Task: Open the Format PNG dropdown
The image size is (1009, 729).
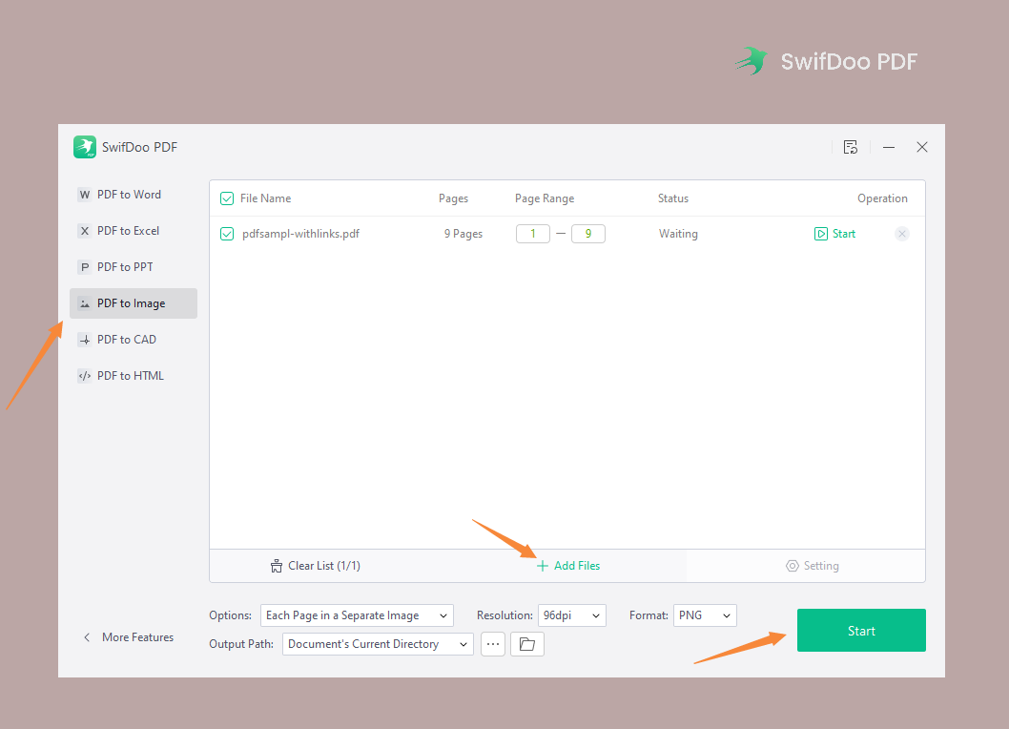Action: [x=706, y=615]
